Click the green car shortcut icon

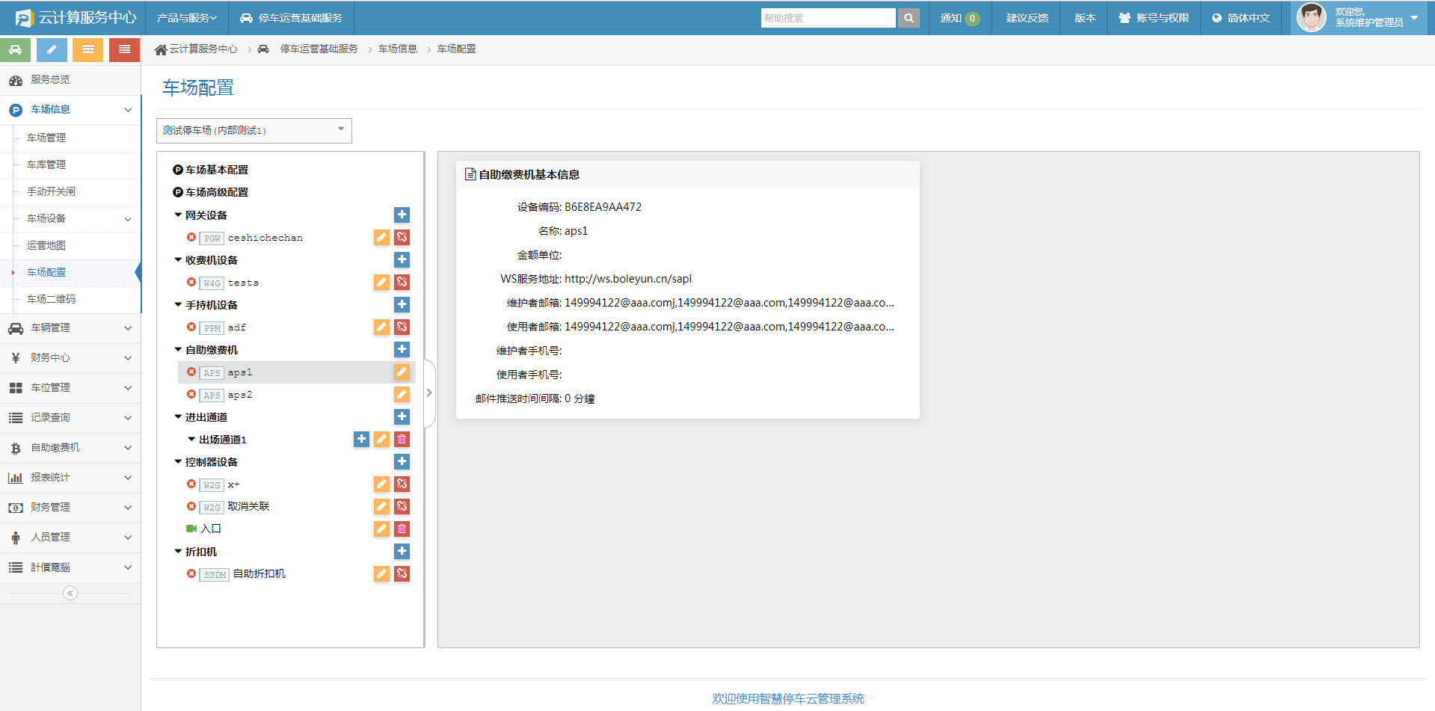point(16,49)
